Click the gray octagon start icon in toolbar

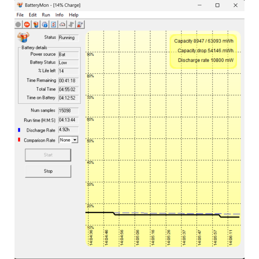[x=18, y=25]
